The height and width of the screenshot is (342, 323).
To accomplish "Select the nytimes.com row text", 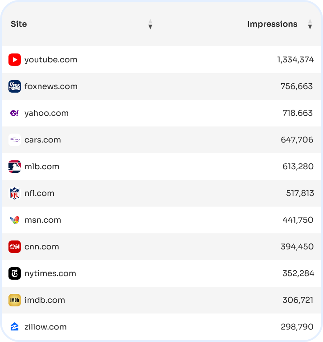I will 50,273.
